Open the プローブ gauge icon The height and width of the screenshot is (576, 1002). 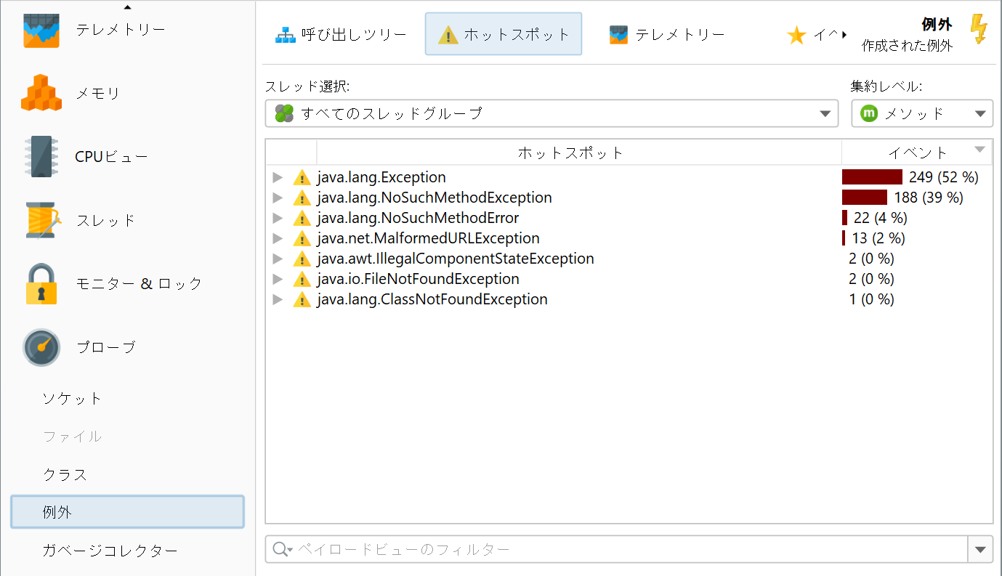(x=41, y=347)
